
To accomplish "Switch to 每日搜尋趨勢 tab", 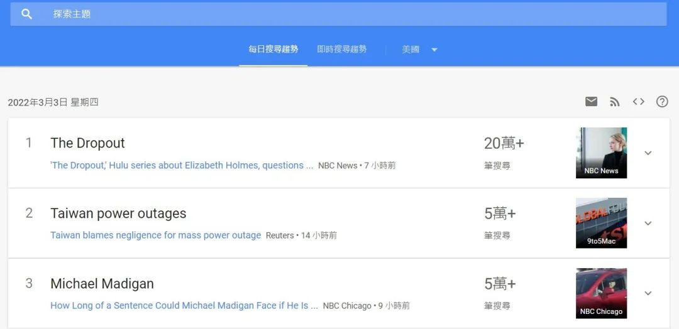I will (273, 49).
